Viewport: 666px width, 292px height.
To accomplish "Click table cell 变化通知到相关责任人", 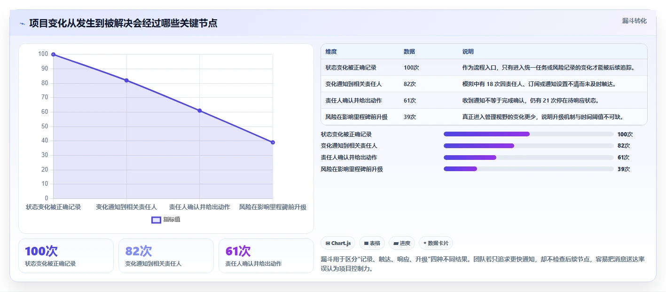I will (x=353, y=84).
